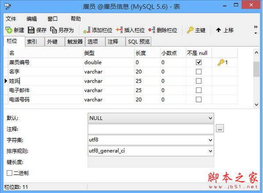263x193 pixels.
Task: Select the 电话号码 field name cell
Action: 46,99
